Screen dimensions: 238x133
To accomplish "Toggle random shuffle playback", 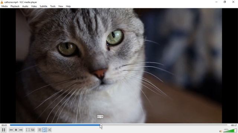I will click(49, 130).
